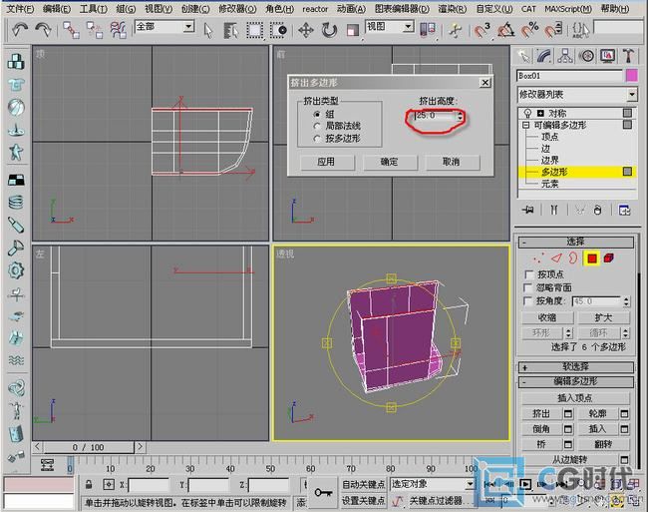Select Edge sub-object selection icon
The height and width of the screenshot is (512, 648).
point(556,258)
